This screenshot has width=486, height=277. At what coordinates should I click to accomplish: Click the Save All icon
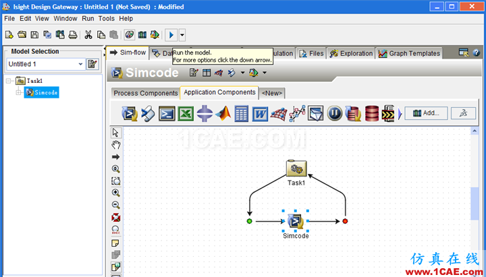pyautogui.click(x=47, y=34)
